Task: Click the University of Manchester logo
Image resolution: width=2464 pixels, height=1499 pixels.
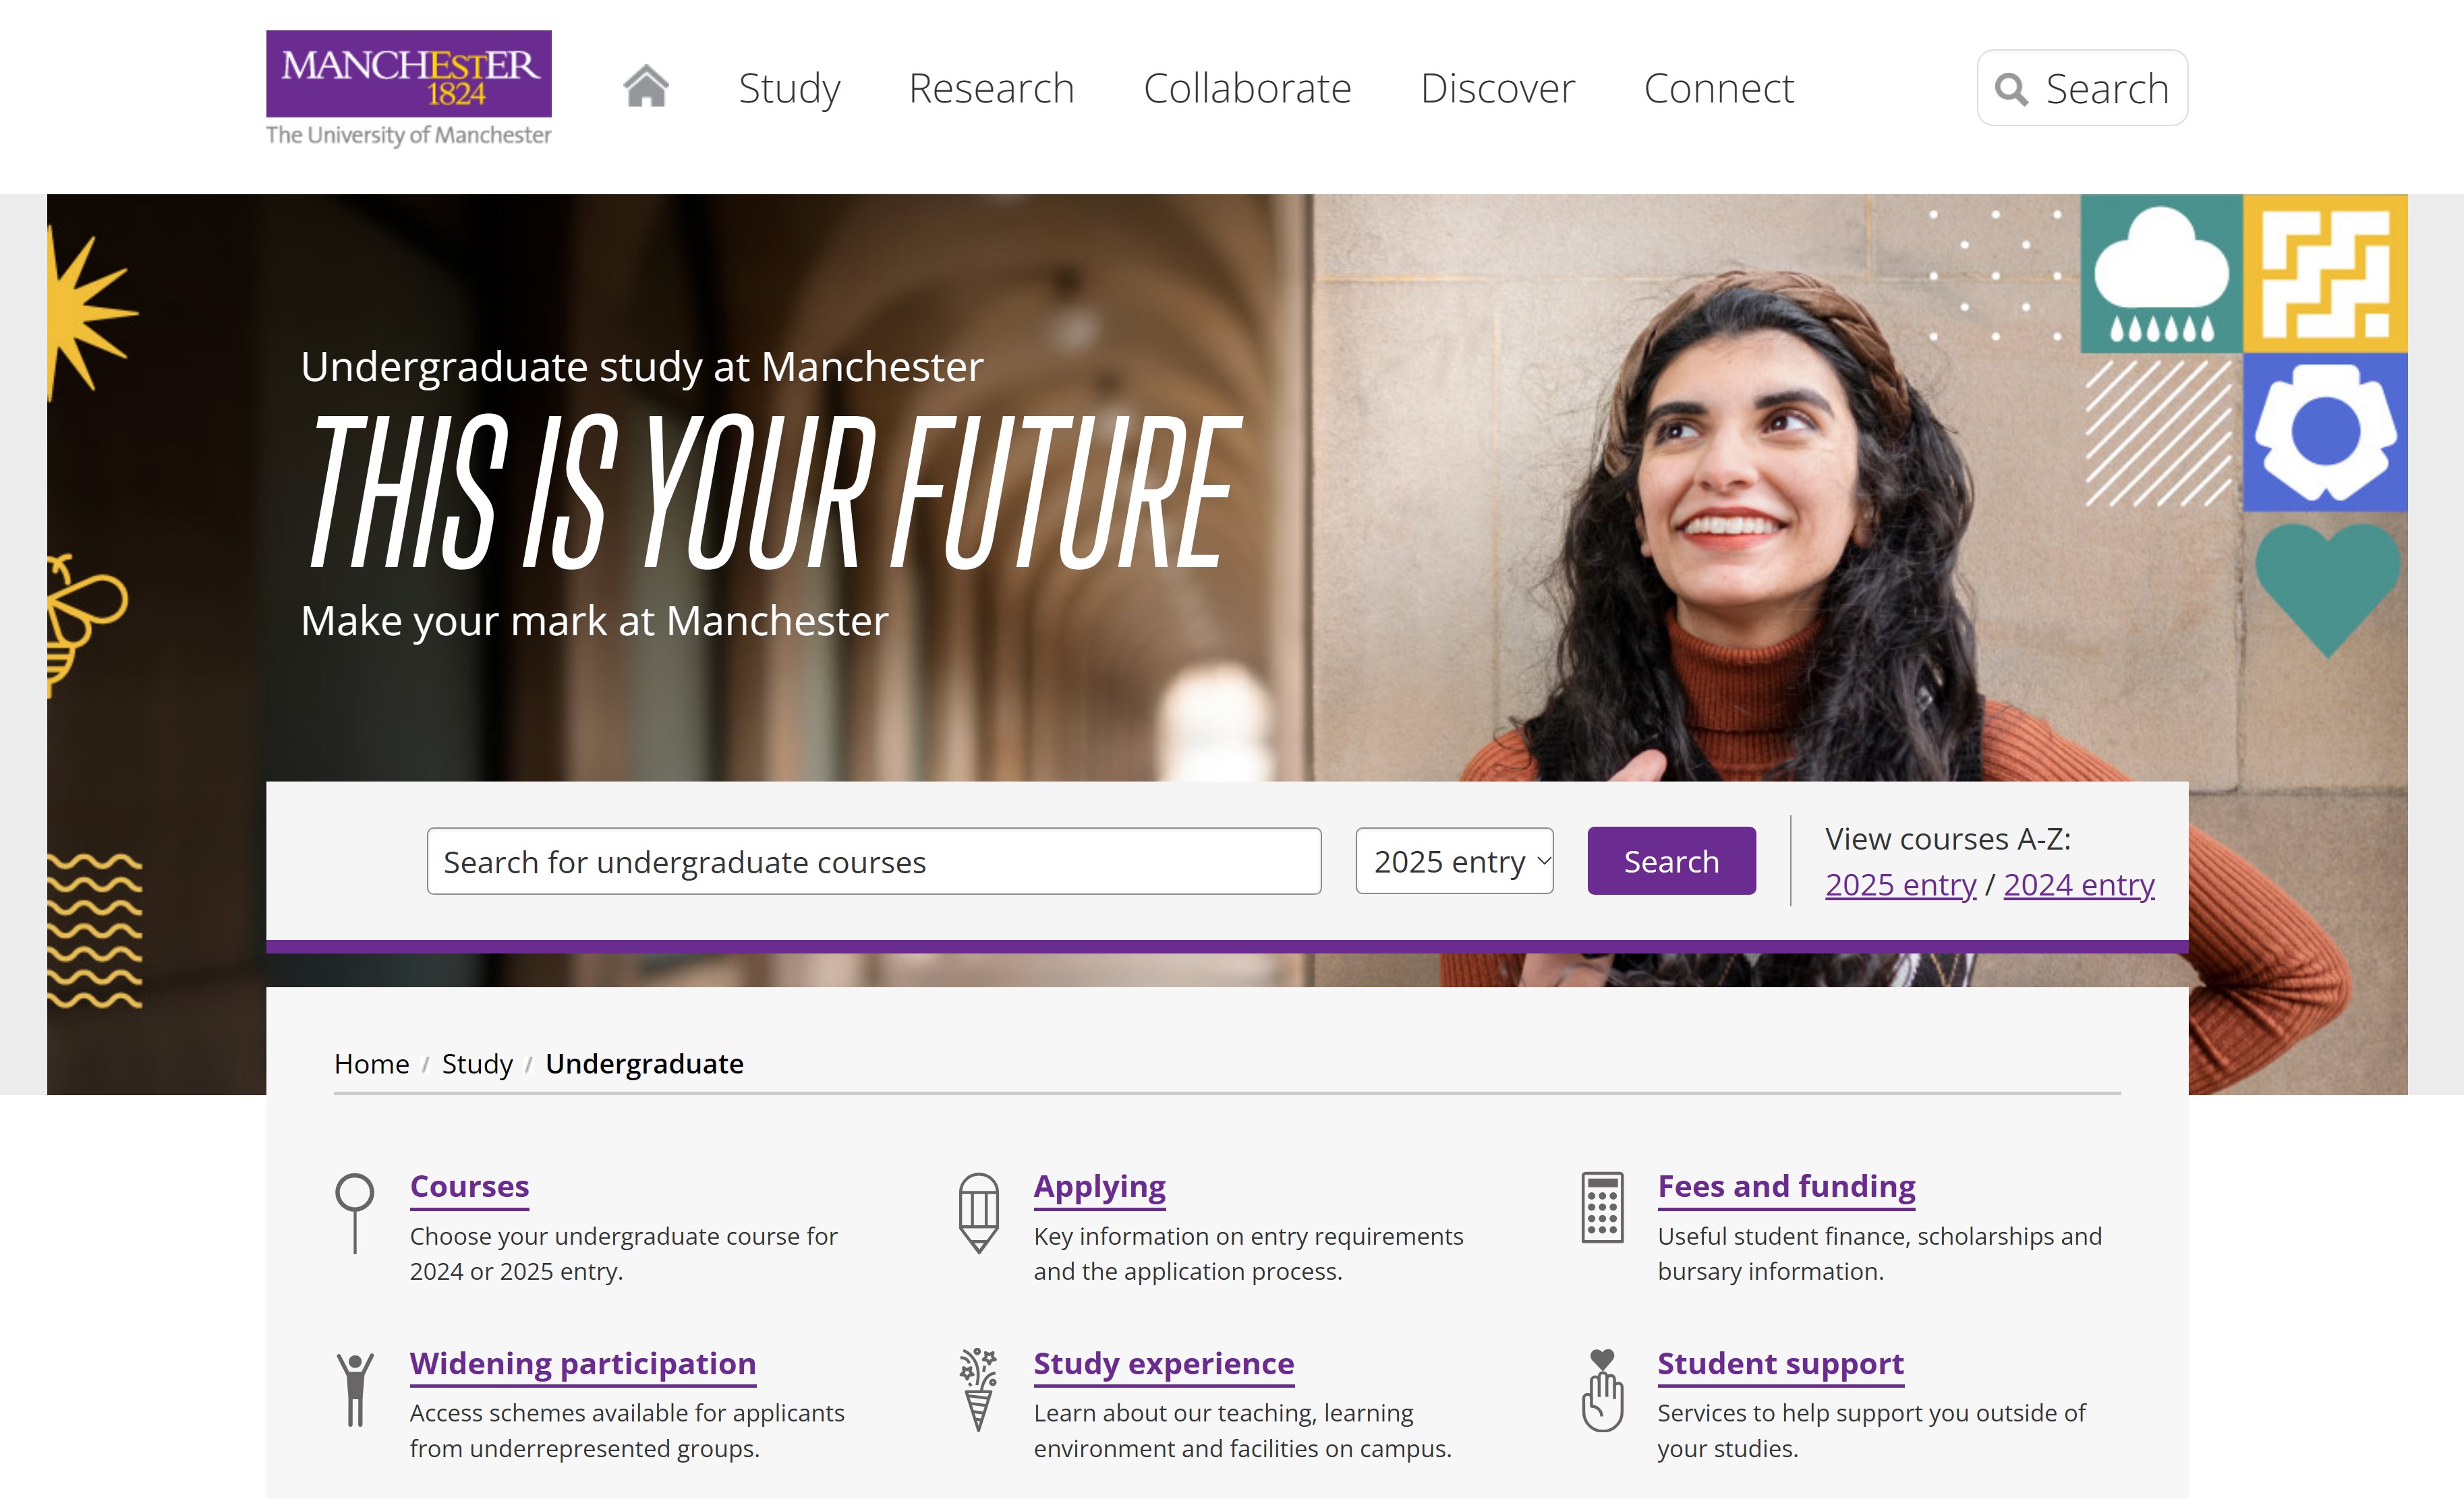Action: (408, 89)
